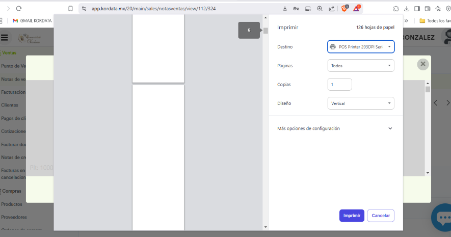
Task: Click the Compras sidebar menu section
Action: (12, 191)
